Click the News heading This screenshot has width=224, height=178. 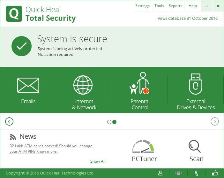coord(28,136)
